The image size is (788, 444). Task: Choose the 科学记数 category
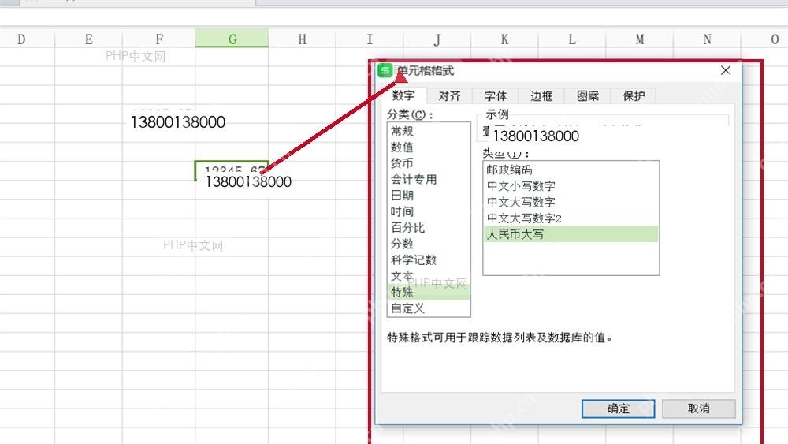coord(429,259)
